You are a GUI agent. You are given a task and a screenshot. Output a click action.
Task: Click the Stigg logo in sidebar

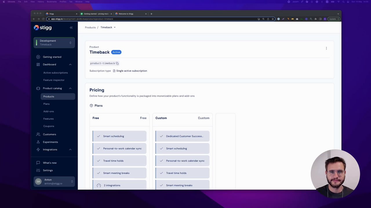coord(43,28)
